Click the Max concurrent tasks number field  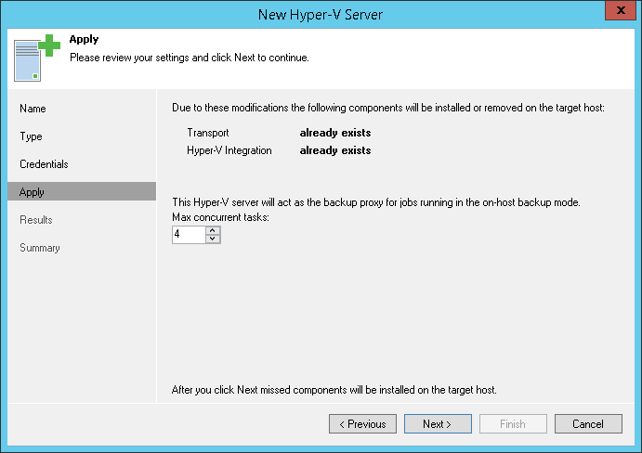pyautogui.click(x=188, y=235)
